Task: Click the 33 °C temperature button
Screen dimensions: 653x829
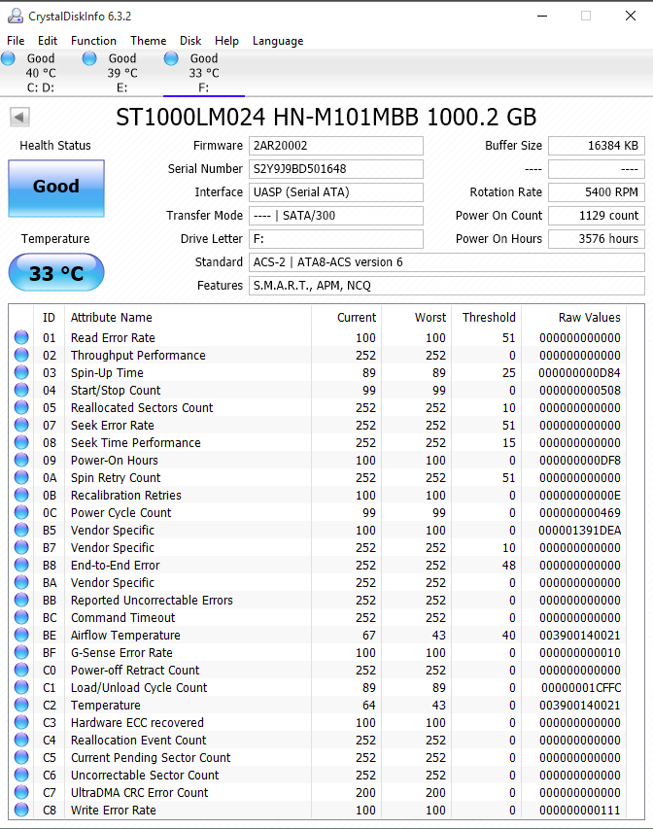Action: coord(56,272)
